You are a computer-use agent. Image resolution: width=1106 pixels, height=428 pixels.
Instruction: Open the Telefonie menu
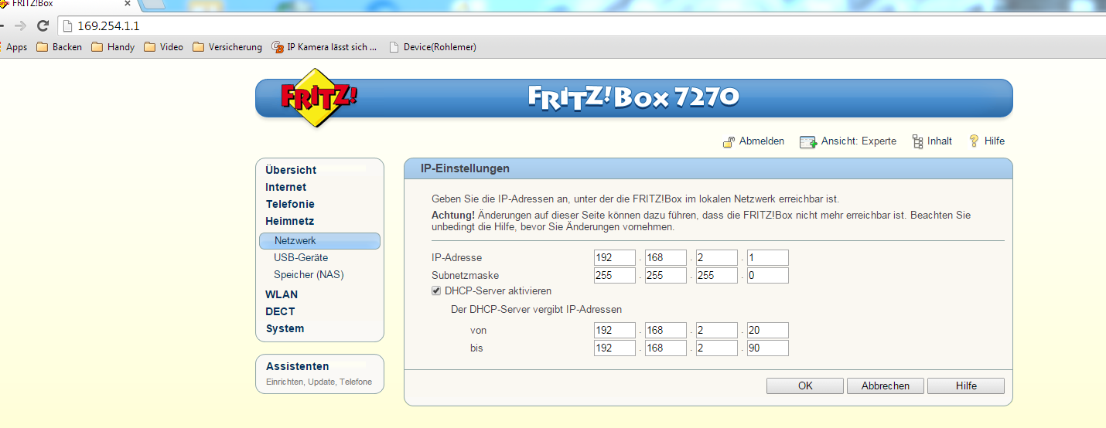click(290, 204)
